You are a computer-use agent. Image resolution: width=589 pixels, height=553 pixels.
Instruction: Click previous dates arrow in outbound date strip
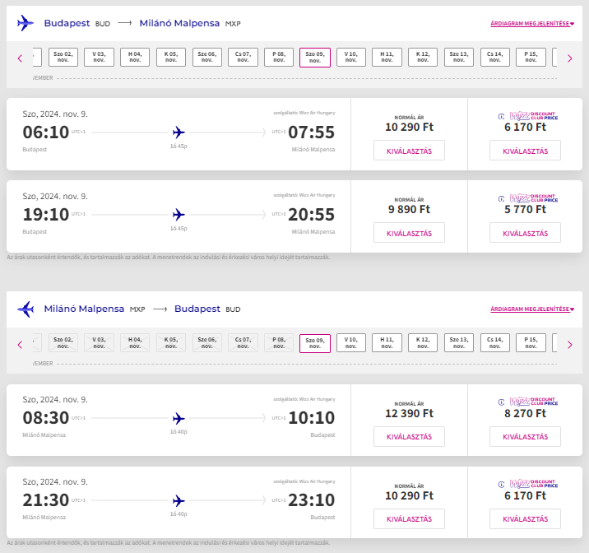point(20,58)
